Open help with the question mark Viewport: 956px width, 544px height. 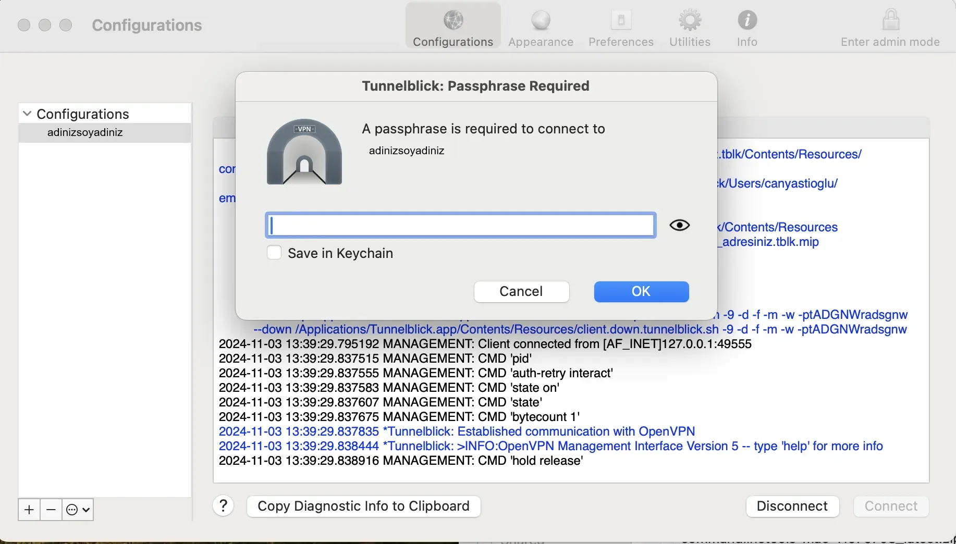[x=223, y=505]
